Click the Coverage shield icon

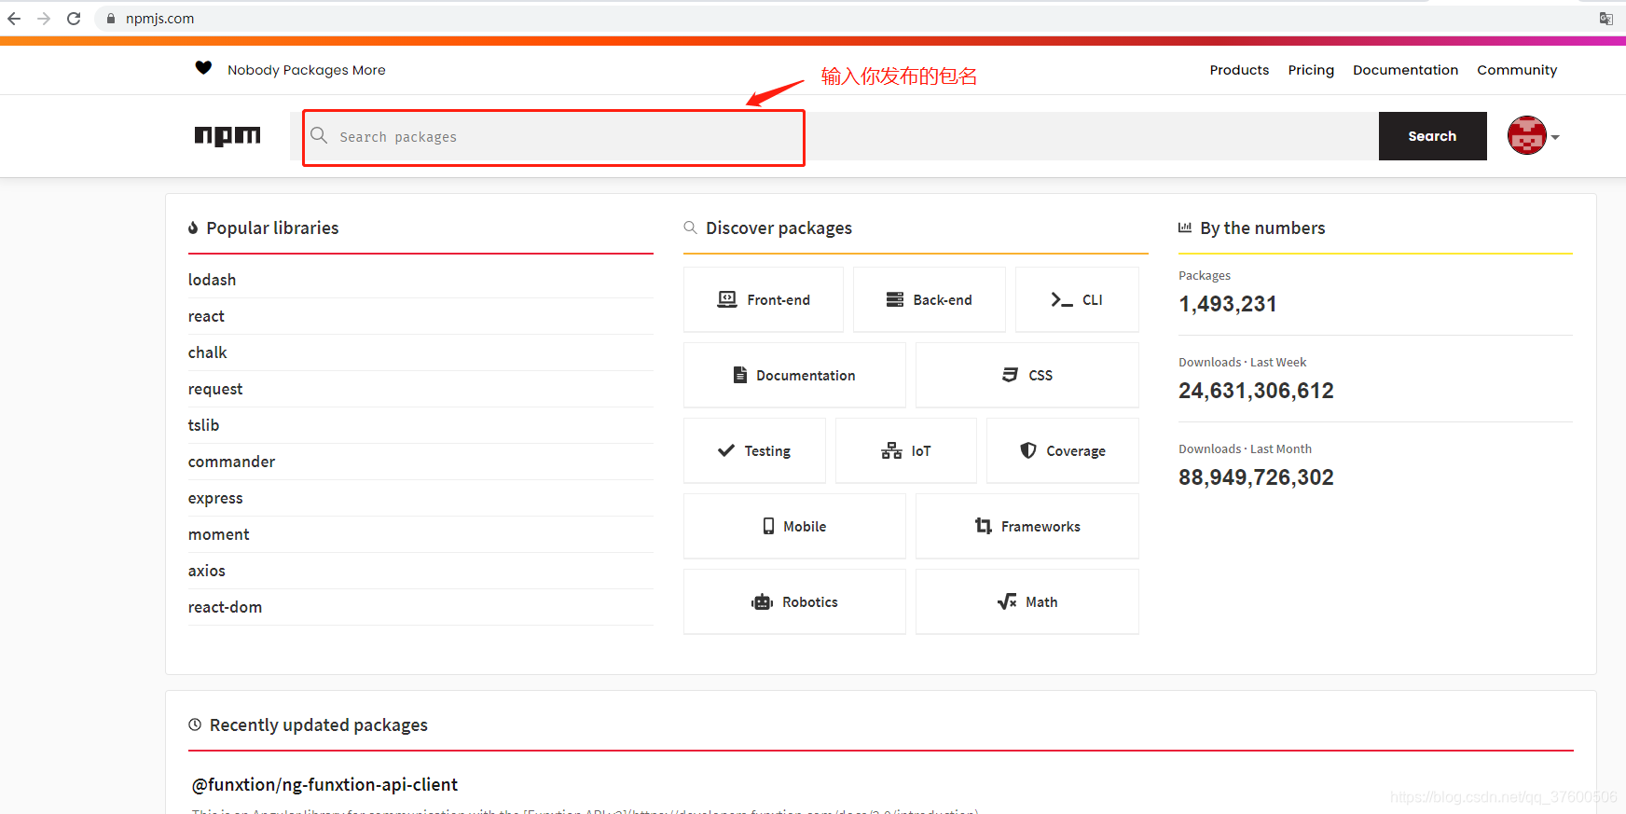tap(1028, 450)
